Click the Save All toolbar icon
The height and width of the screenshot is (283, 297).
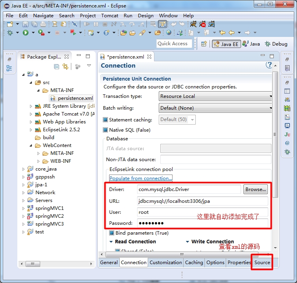point(34,24)
